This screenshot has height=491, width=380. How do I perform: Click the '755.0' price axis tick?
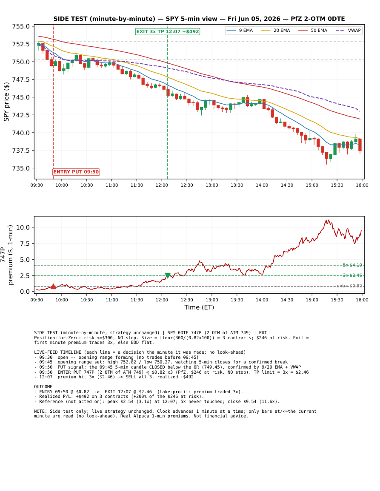coord(21,26)
